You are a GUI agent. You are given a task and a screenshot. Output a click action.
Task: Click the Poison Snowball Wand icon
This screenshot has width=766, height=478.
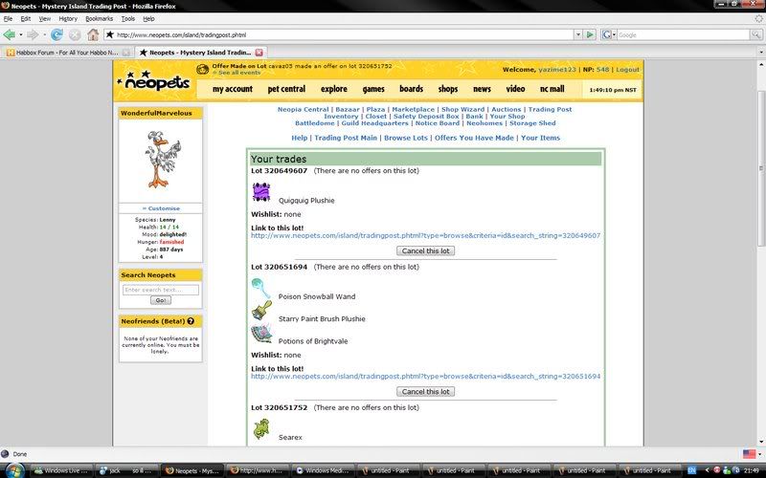tap(261, 289)
